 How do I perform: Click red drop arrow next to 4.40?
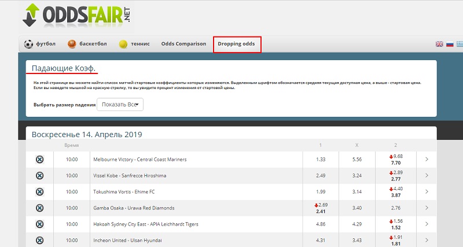(x=391, y=189)
